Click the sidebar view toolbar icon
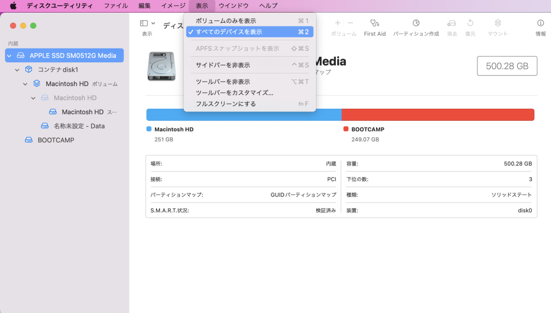 (144, 23)
